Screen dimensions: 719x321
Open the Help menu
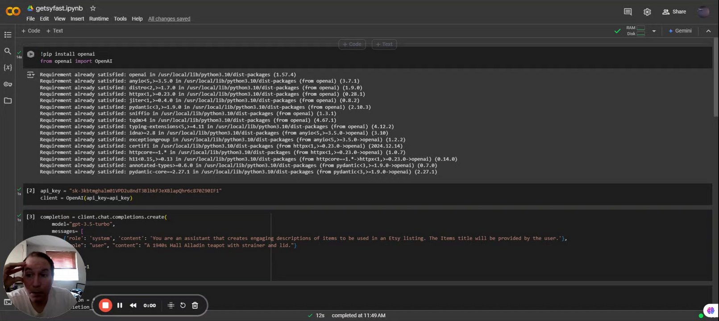(137, 19)
